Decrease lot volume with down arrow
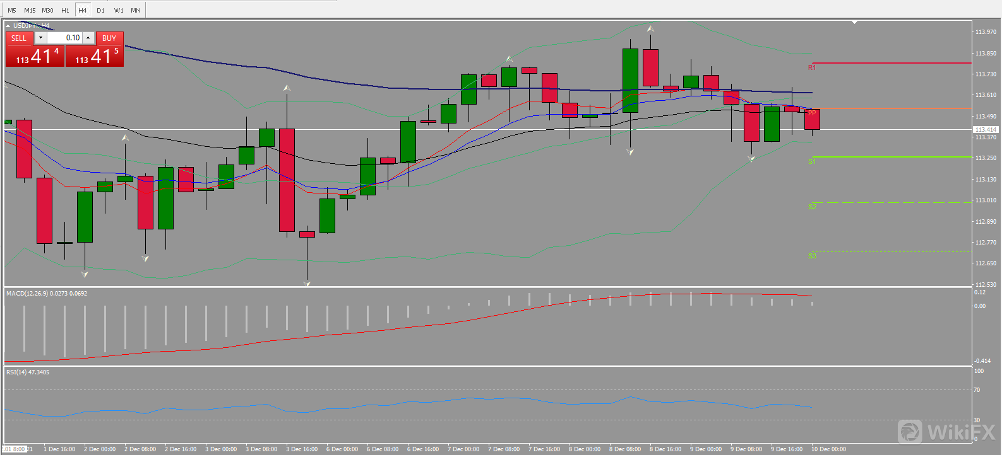 tap(40, 38)
